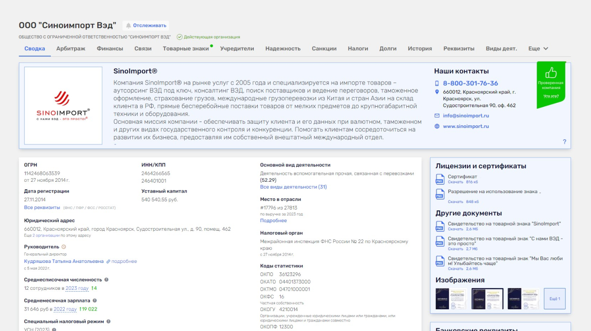Click the Кудряшова Татьяна Анатольевна link

(64, 261)
